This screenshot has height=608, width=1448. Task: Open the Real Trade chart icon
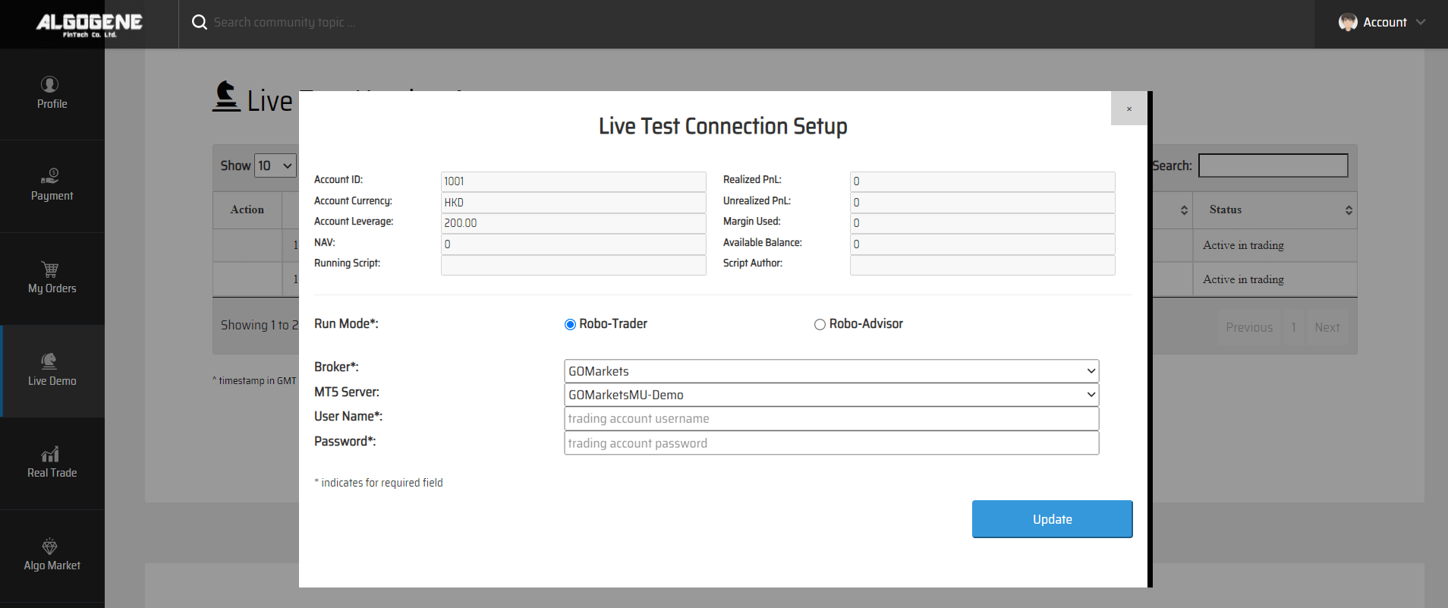(x=49, y=454)
